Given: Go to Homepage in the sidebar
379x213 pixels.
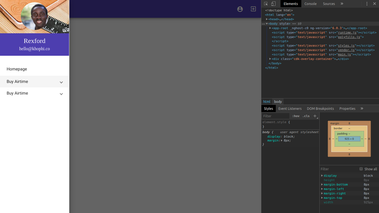Looking at the screenshot, I should point(17,69).
